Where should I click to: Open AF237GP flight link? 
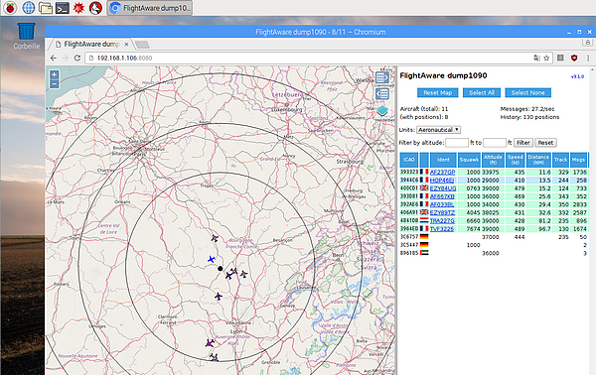click(442, 173)
